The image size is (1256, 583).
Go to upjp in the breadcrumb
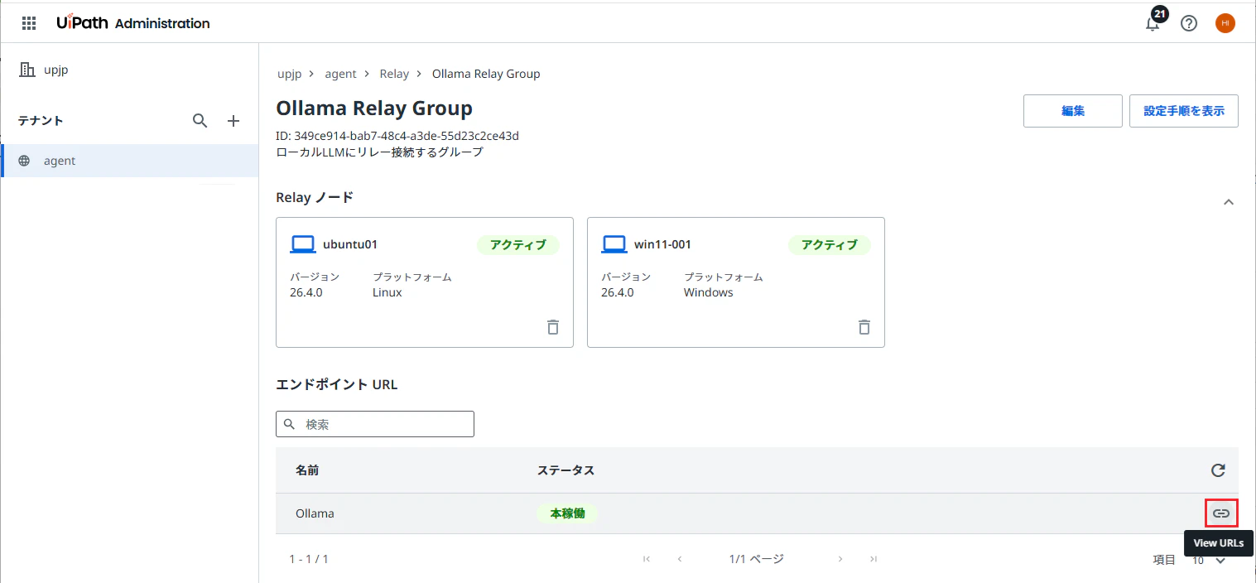click(x=289, y=74)
